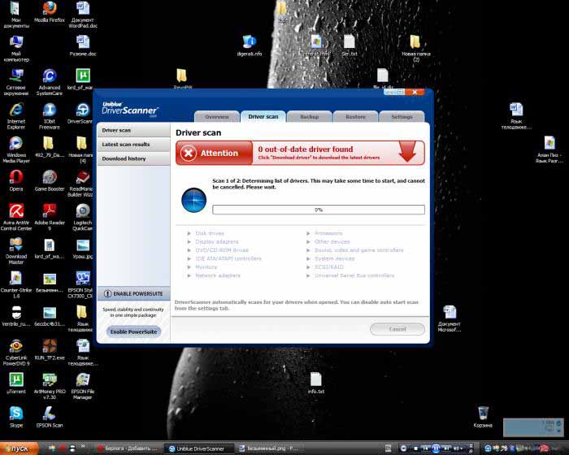The height and width of the screenshot is (455, 569).
Task: Select the info.txt file on desktop
Action: point(315,383)
